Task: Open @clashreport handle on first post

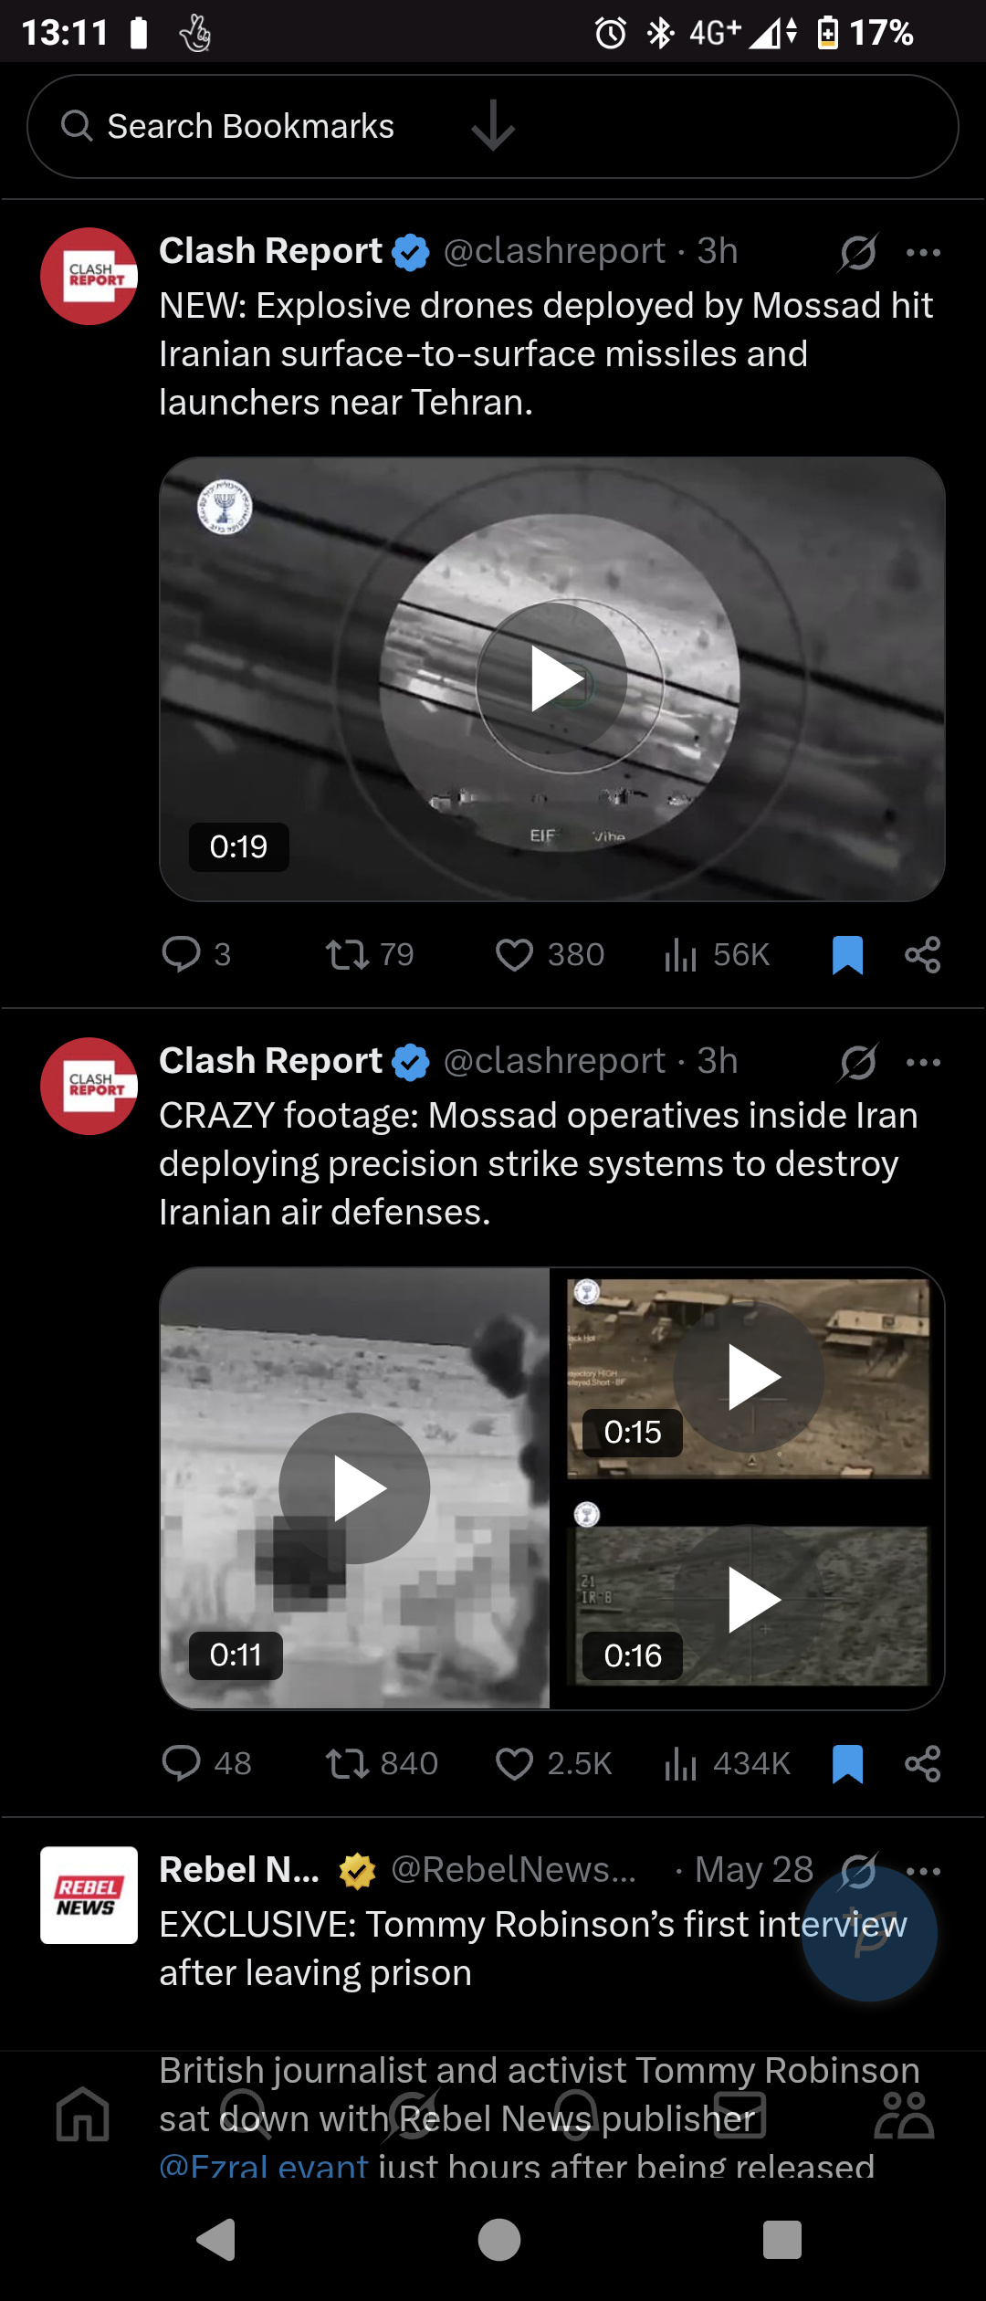Action: [x=554, y=250]
